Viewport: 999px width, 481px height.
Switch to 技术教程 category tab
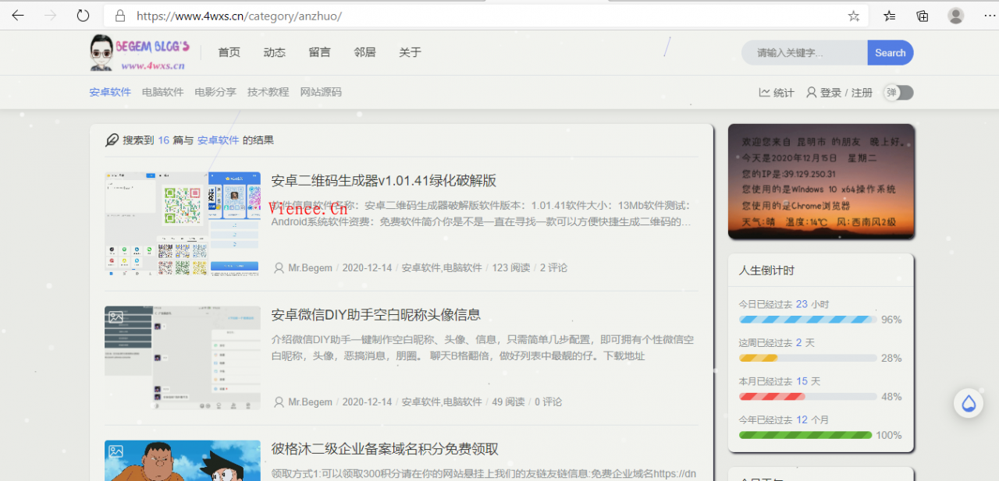[x=268, y=92]
